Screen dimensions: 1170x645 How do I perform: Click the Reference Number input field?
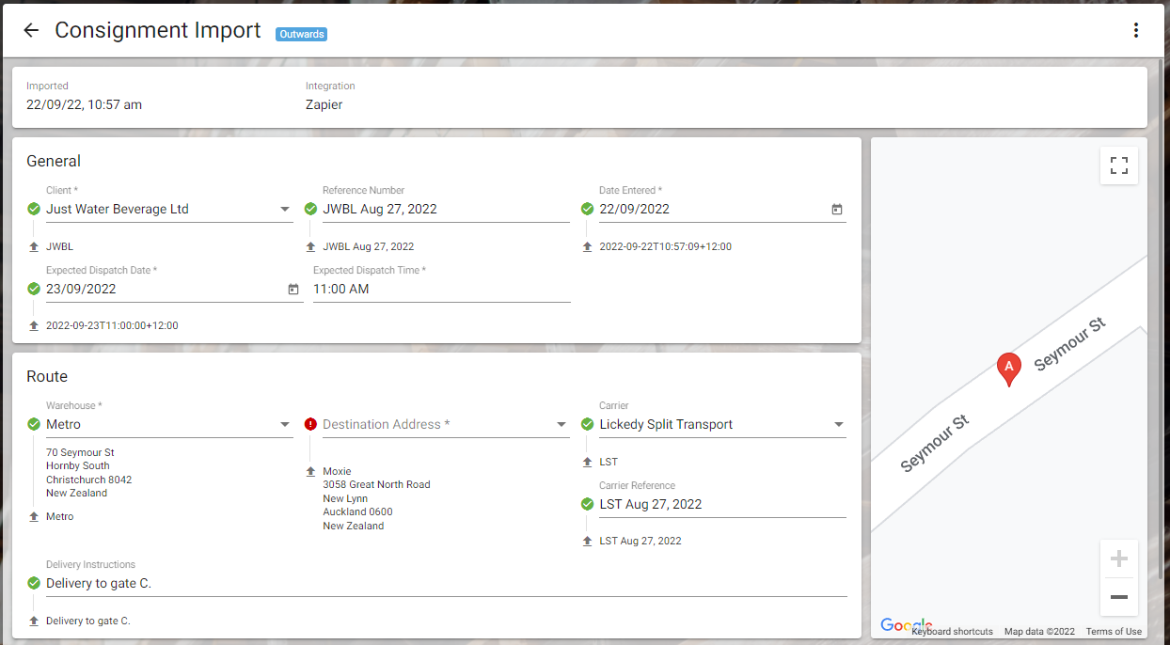(446, 209)
